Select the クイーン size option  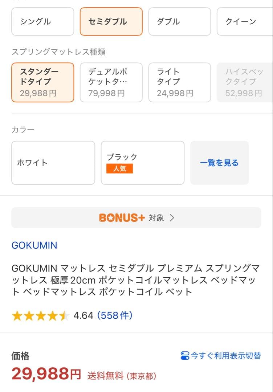pos(244,21)
